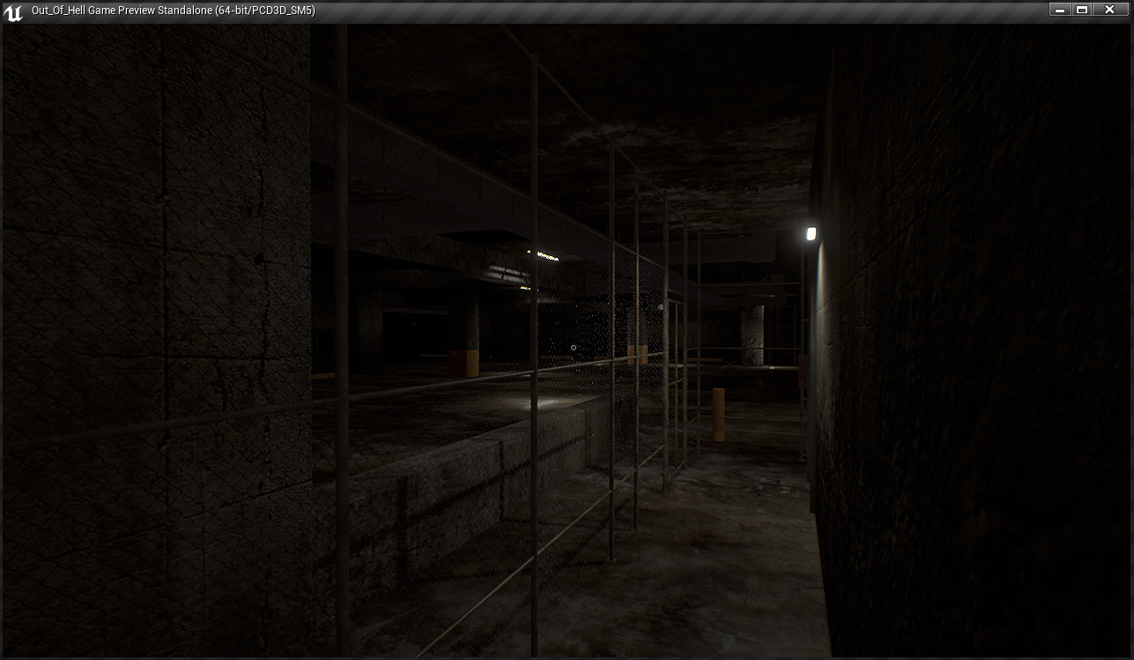This screenshot has width=1134, height=660.
Task: Click the dark textured wall on the right
Action: (969, 352)
